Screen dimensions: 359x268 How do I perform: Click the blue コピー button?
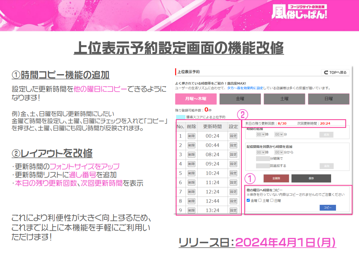click(x=328, y=207)
